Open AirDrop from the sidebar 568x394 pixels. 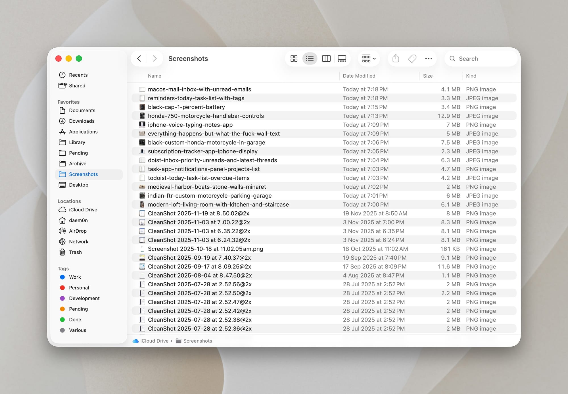(x=78, y=231)
